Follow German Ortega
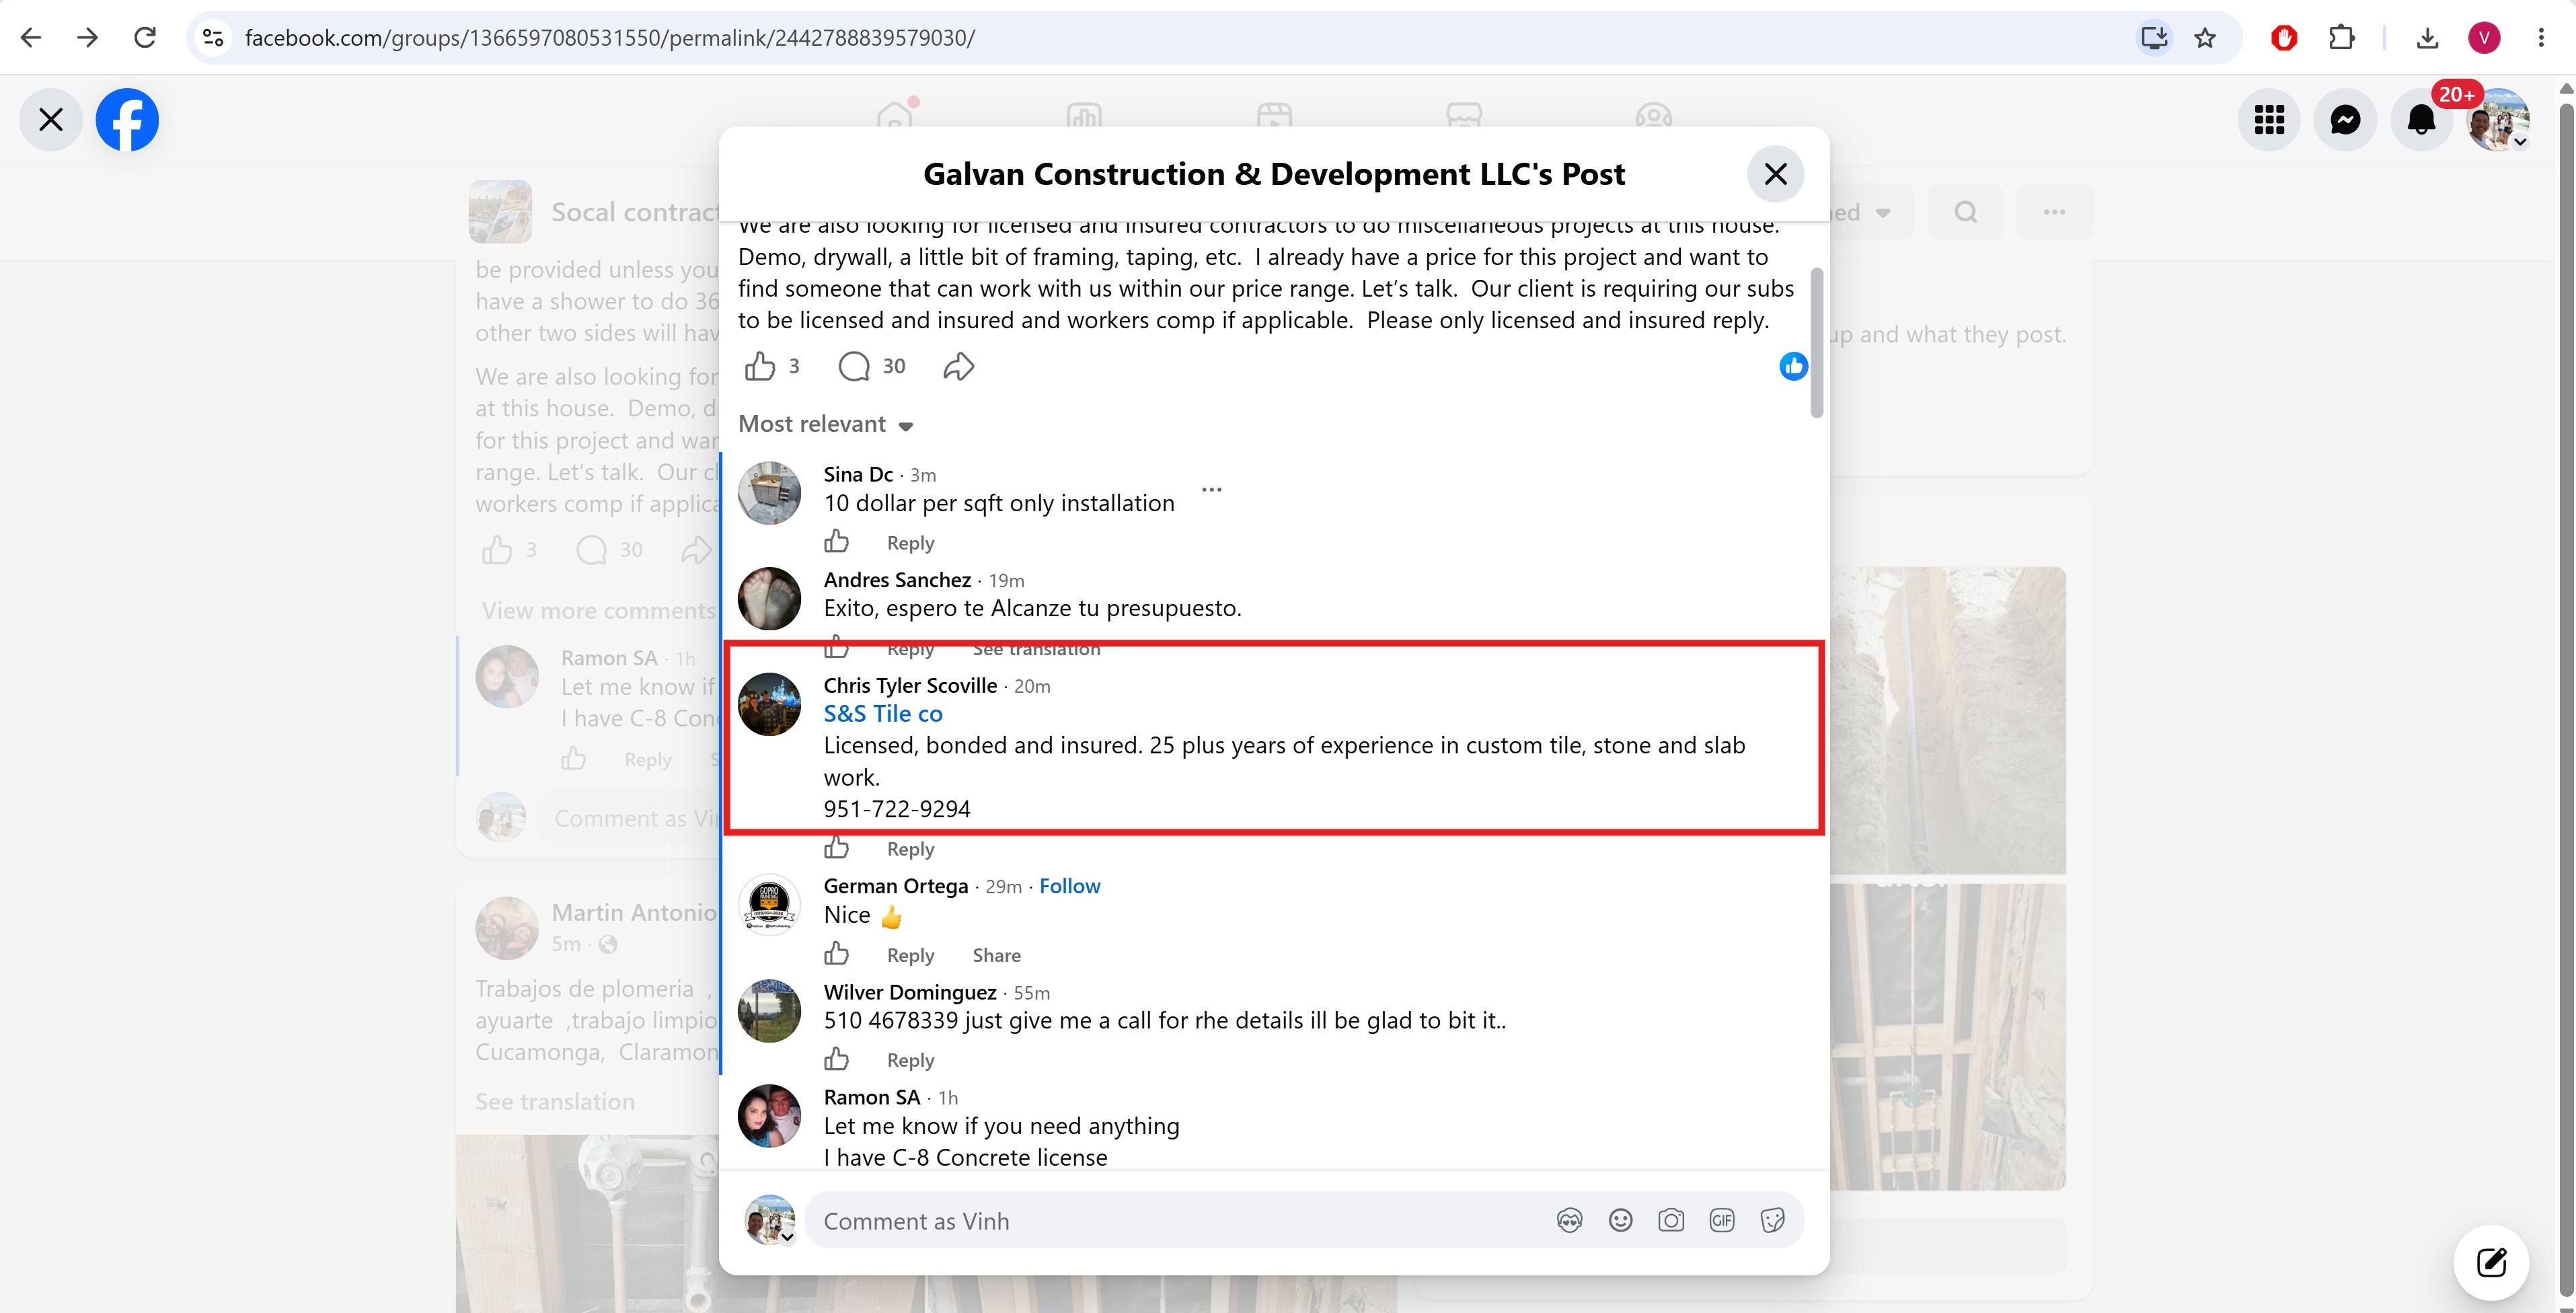The height and width of the screenshot is (1313, 2576). pos(1070,886)
